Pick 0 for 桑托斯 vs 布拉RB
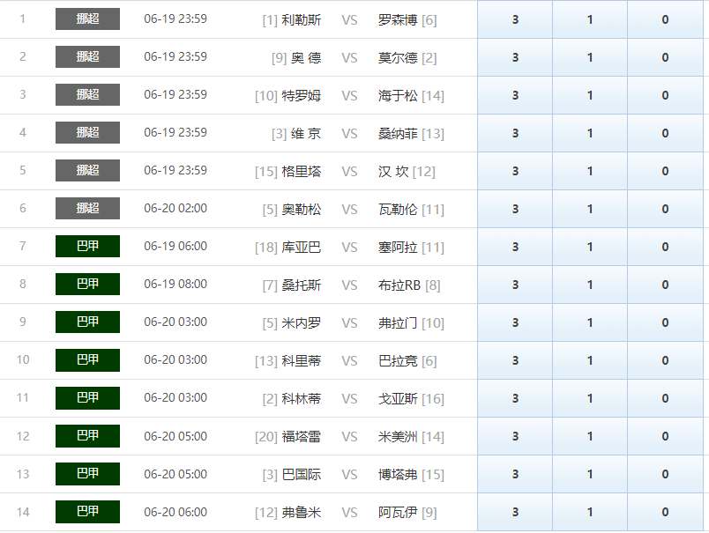 coord(665,285)
